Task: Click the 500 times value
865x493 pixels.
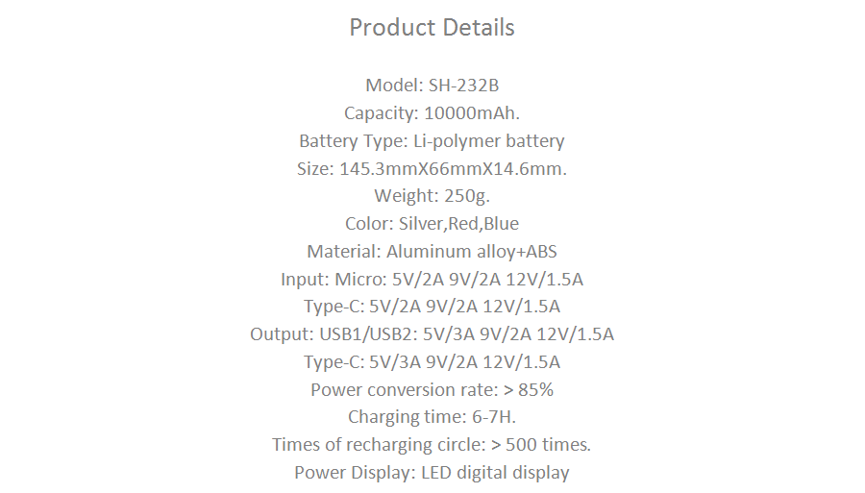Action: tap(549, 445)
